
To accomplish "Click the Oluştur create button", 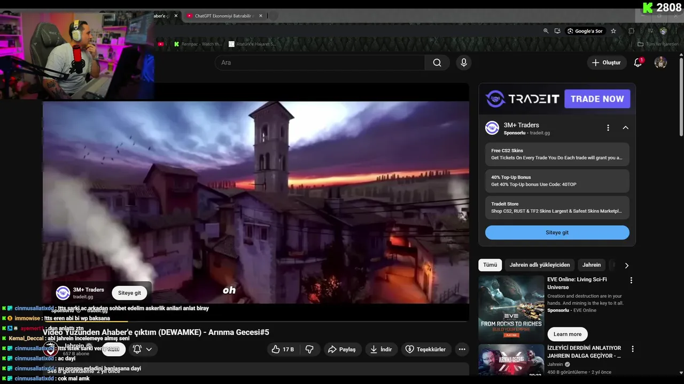I will tap(607, 62).
